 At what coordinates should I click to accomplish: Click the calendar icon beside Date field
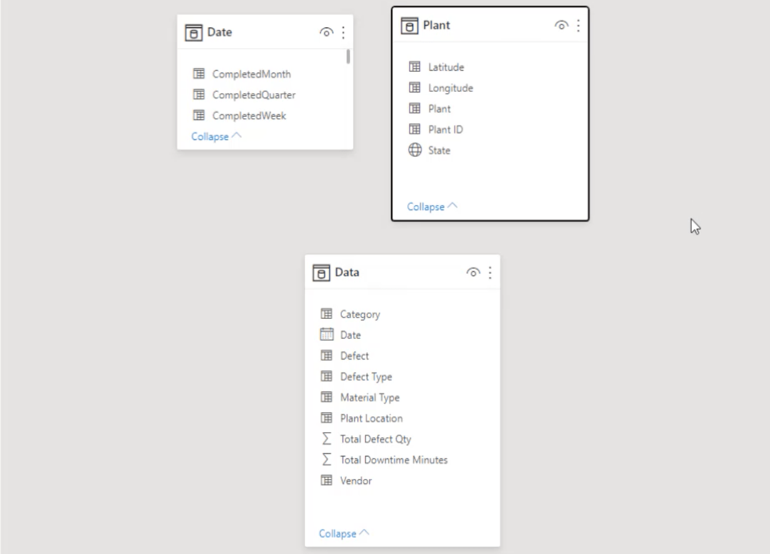click(x=327, y=335)
